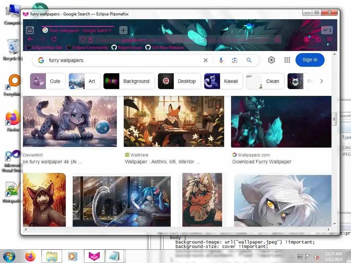Open Firefox from the taskbar

(30, 256)
